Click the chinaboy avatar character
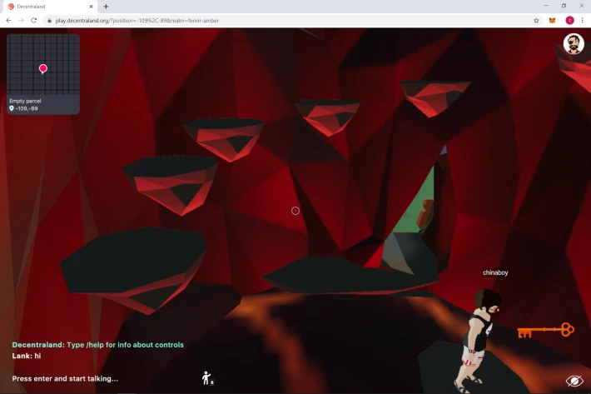The height and width of the screenshot is (394, 591). (x=478, y=339)
